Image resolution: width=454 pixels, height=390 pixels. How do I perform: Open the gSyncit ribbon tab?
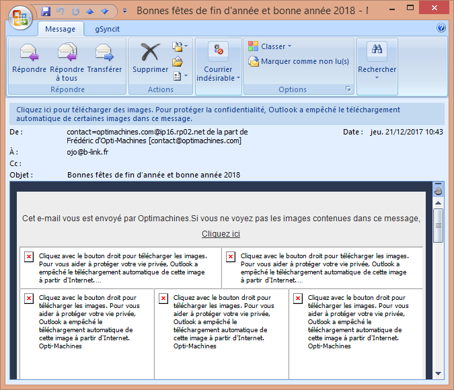107,29
